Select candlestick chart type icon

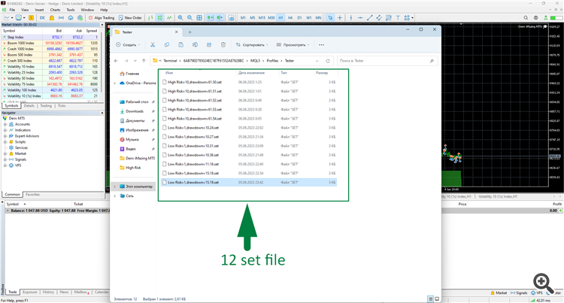[x=159, y=17]
